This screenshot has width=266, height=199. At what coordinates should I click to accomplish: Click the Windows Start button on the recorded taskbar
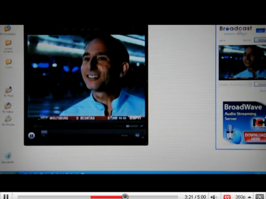tap(9, 173)
